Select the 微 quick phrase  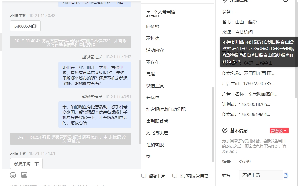tap(148, 157)
